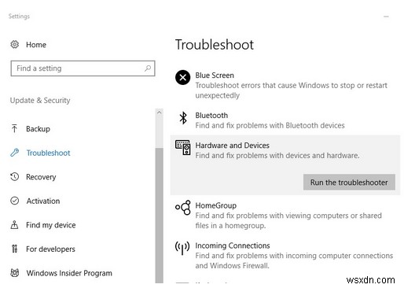Click the Incoming Connections antenna icon
This screenshot has width=404, height=288.
[182, 248]
